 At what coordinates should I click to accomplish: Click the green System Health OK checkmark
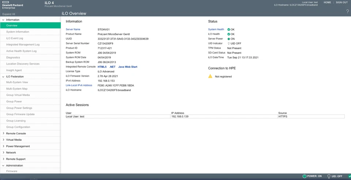[x=229, y=30]
